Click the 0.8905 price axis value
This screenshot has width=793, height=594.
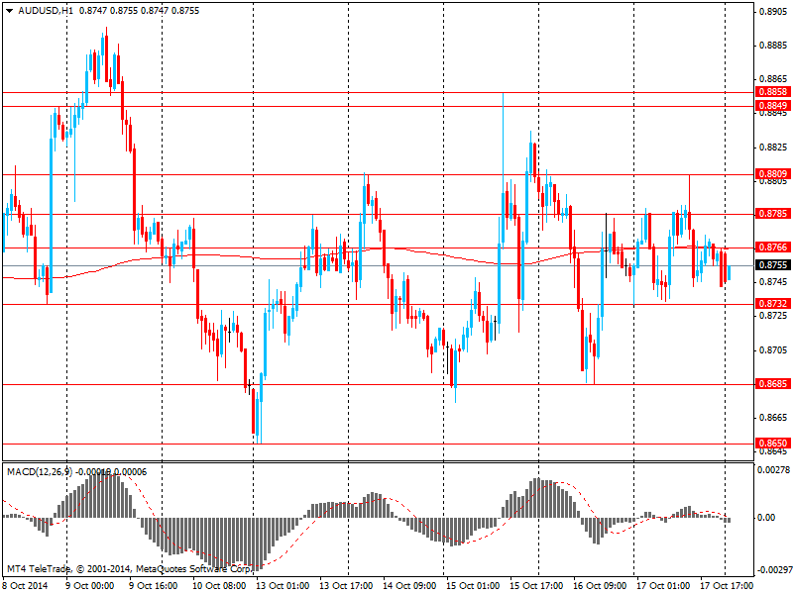coord(771,12)
